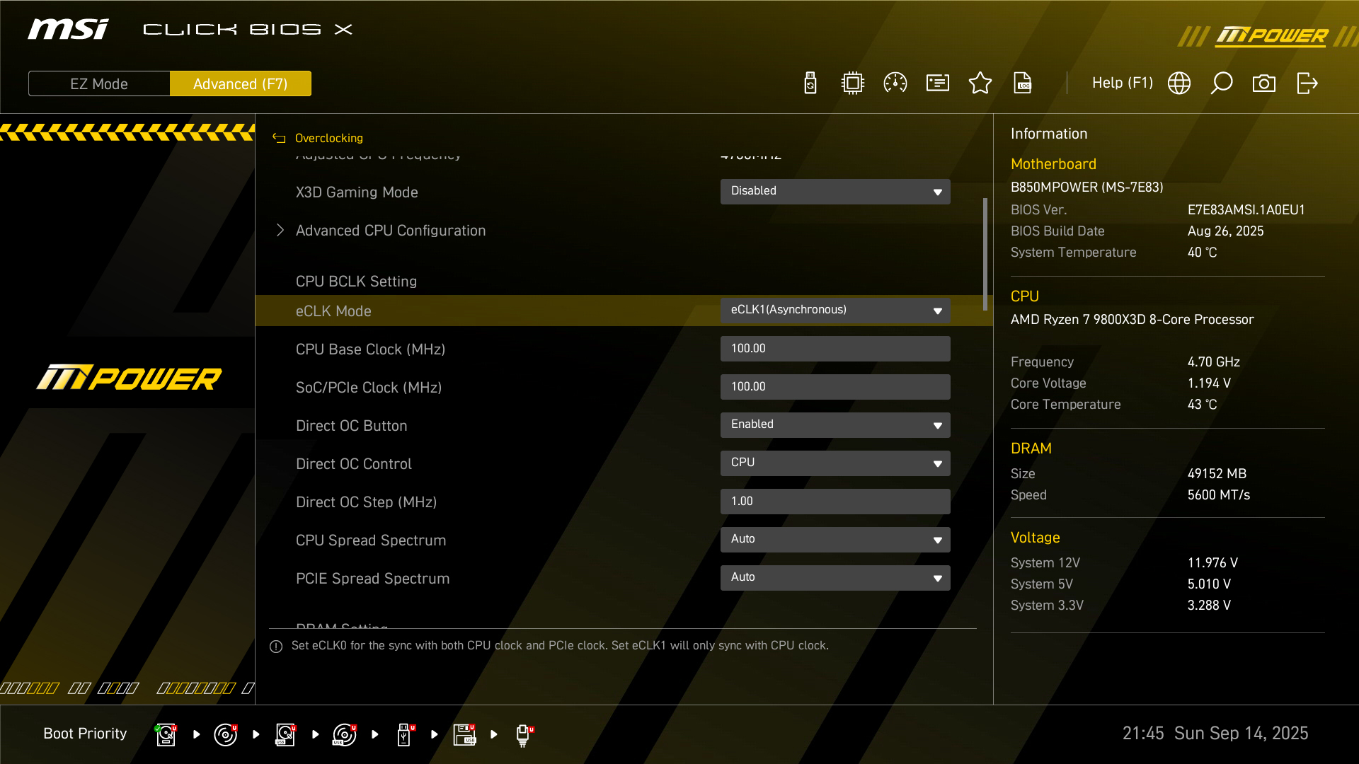Click the exit door icon
This screenshot has height=764, width=1359.
(1307, 83)
